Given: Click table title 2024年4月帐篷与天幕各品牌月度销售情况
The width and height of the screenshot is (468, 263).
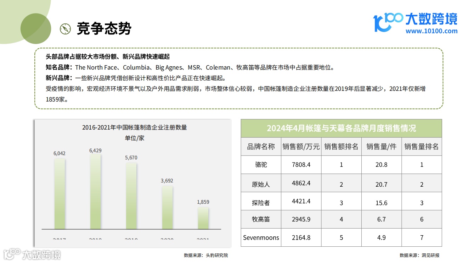Looking at the screenshot, I should tap(342, 128).
